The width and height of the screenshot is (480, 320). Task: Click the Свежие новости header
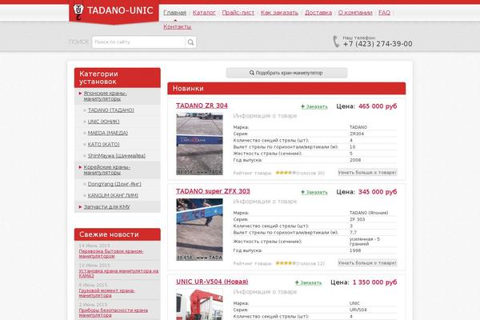(x=118, y=234)
